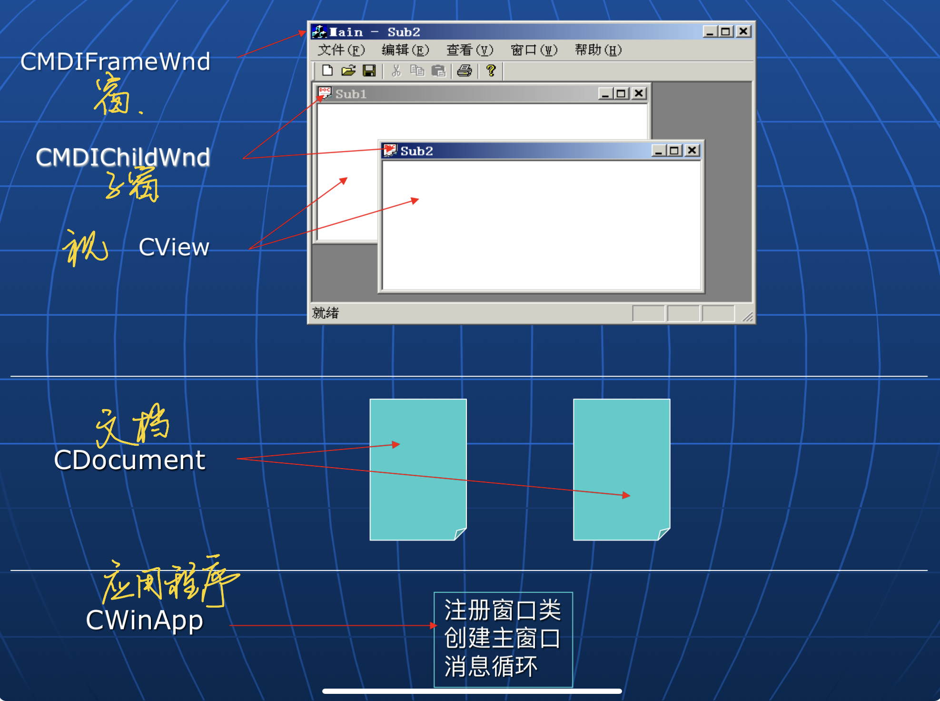
Task: Click the Save floppy disk icon
Action: [369, 70]
